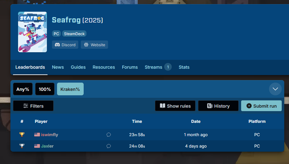This screenshot has width=289, height=164.
Task: Open Jaxler's player profile
Action: [47, 146]
